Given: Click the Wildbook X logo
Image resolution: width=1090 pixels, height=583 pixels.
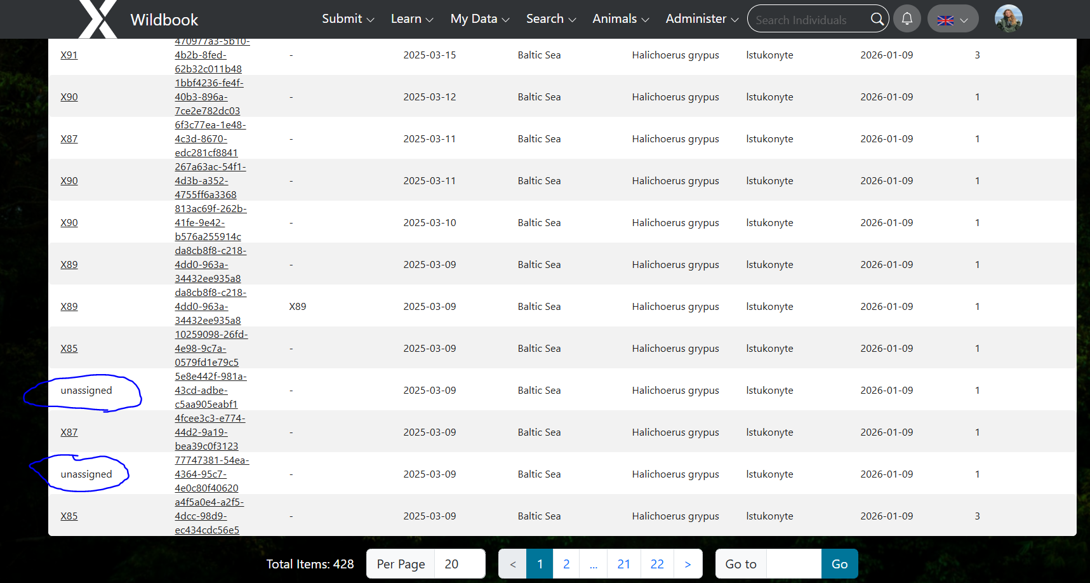Looking at the screenshot, I should 98,19.
